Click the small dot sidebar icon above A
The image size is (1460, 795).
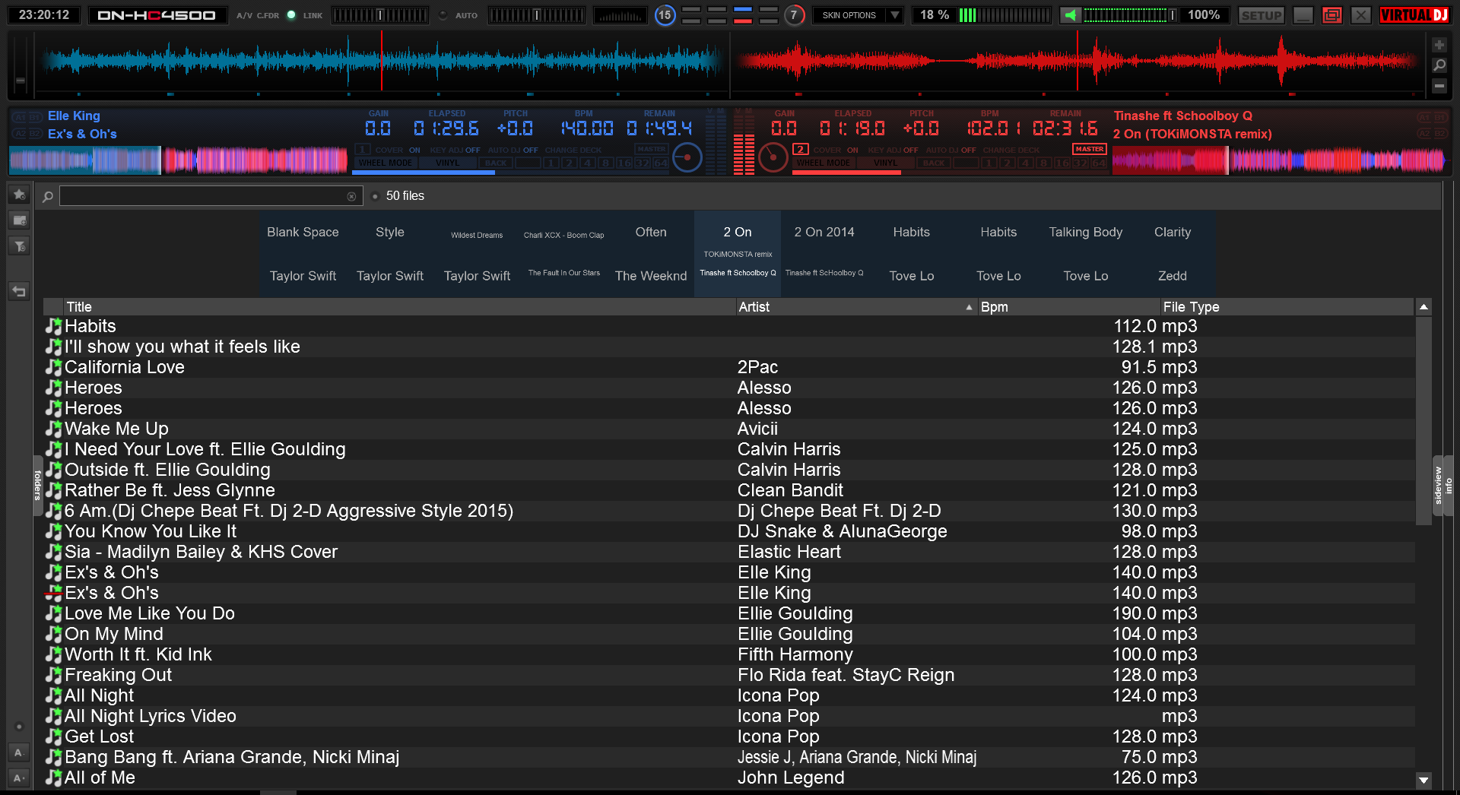[x=19, y=727]
